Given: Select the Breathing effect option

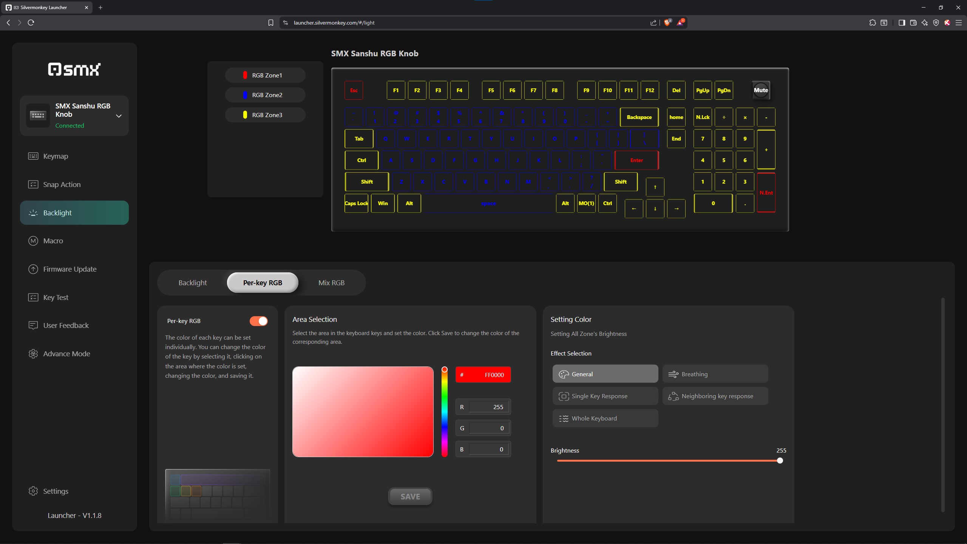Looking at the screenshot, I should click(x=715, y=374).
